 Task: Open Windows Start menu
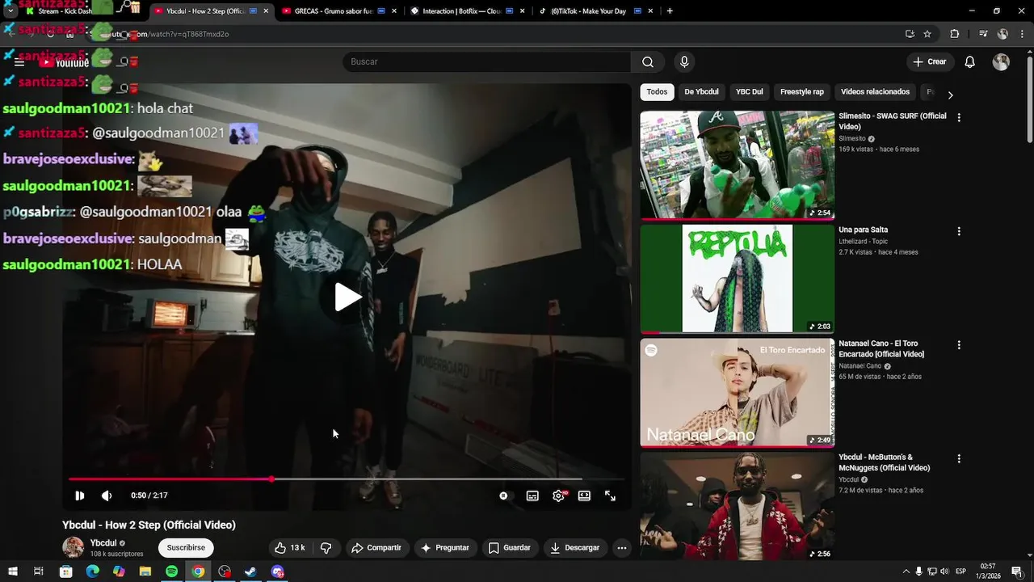coord(12,571)
